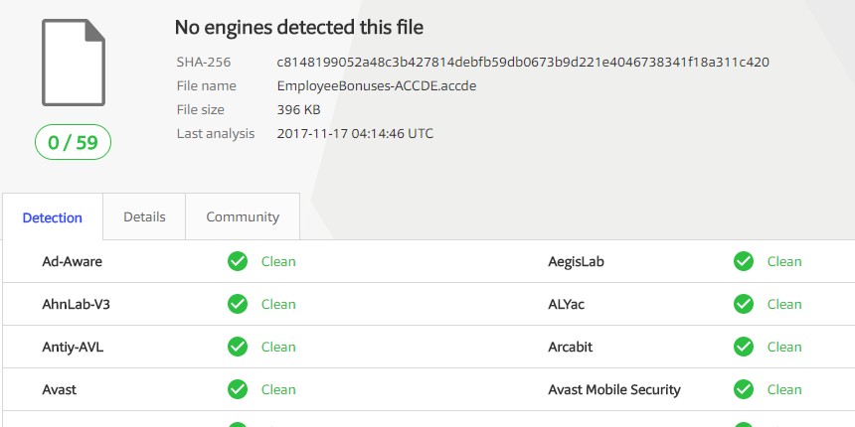
Task: Click the green checkmark beside AhnLab-V3
Action: pos(238,304)
